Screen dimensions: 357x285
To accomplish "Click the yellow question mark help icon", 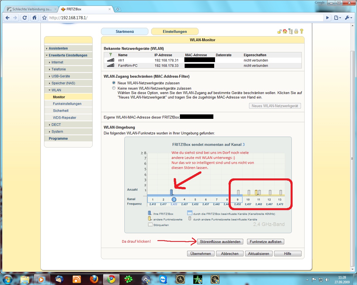I will coord(301,31).
